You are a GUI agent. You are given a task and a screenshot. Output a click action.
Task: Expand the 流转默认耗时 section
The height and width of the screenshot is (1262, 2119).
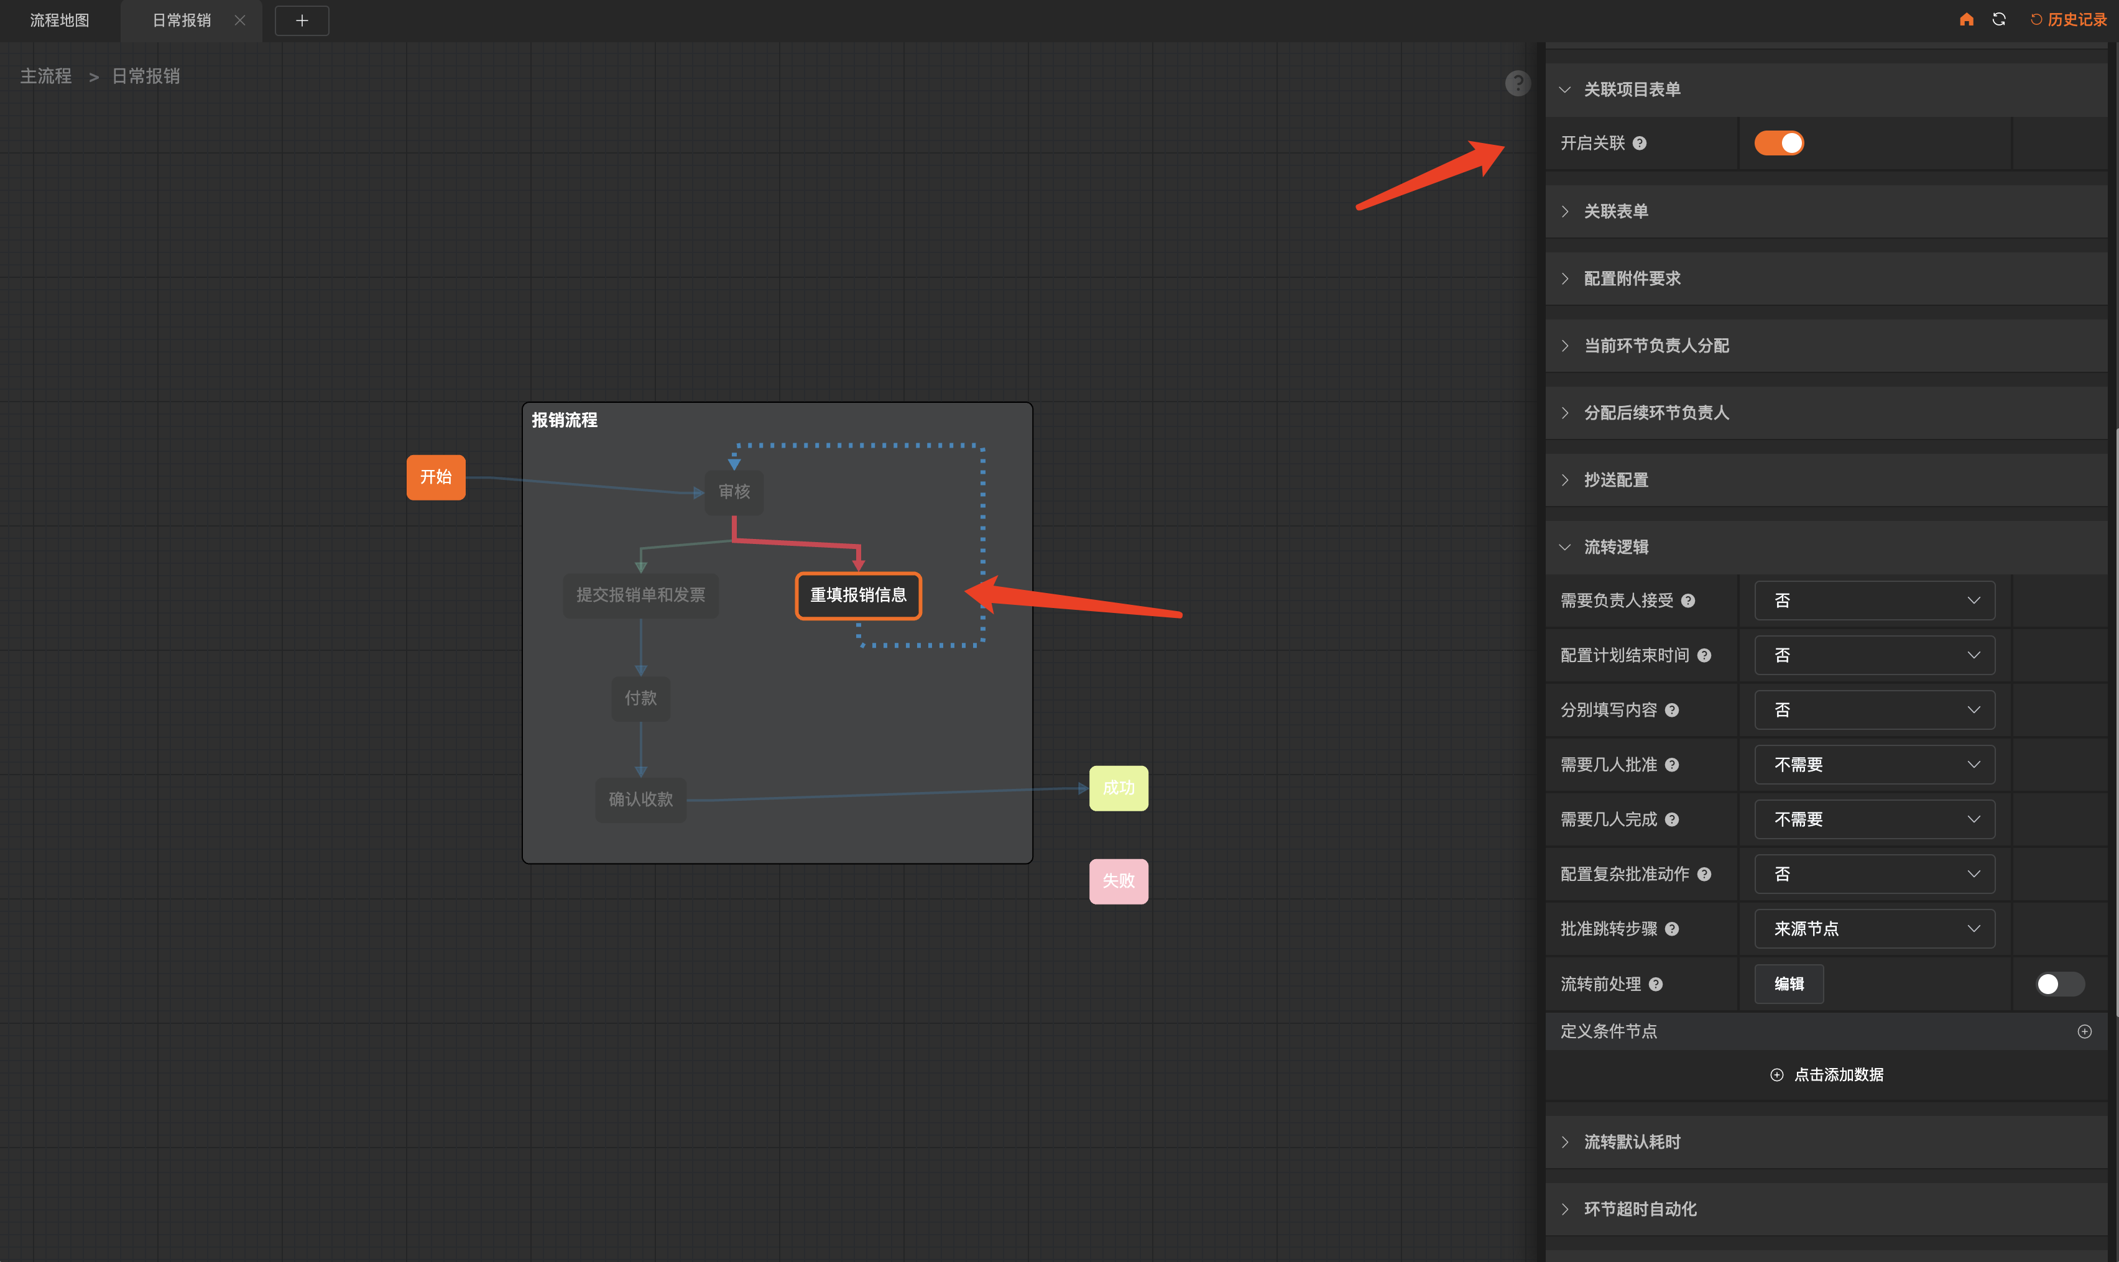[x=1827, y=1142]
